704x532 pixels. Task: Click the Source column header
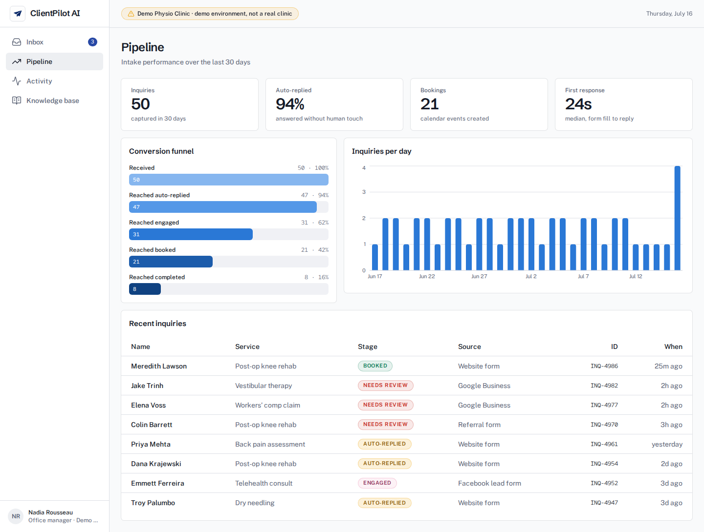[469, 347]
